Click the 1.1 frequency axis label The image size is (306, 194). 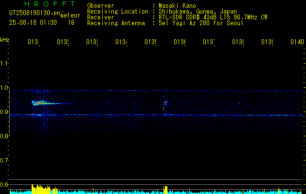pyautogui.click(x=4, y=64)
